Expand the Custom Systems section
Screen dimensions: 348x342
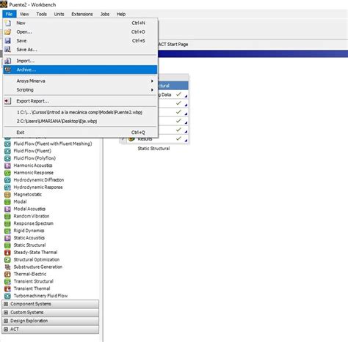[x=51, y=313]
